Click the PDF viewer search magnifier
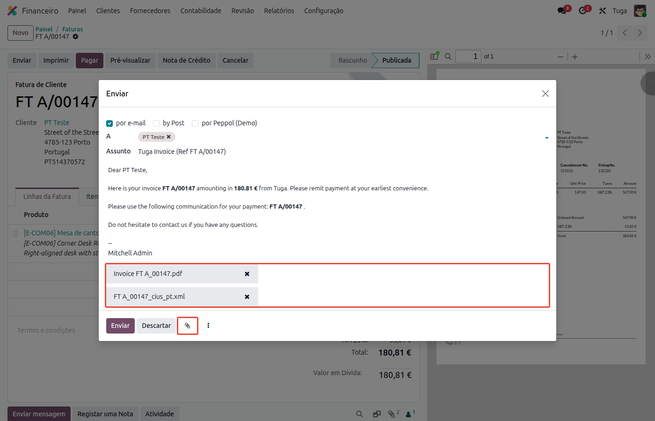 coord(448,57)
